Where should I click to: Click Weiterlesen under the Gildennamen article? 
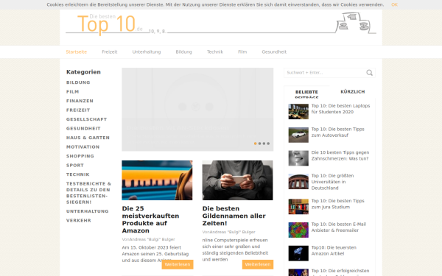tap(258, 264)
